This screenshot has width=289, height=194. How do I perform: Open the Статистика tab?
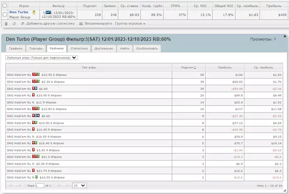[79, 48]
